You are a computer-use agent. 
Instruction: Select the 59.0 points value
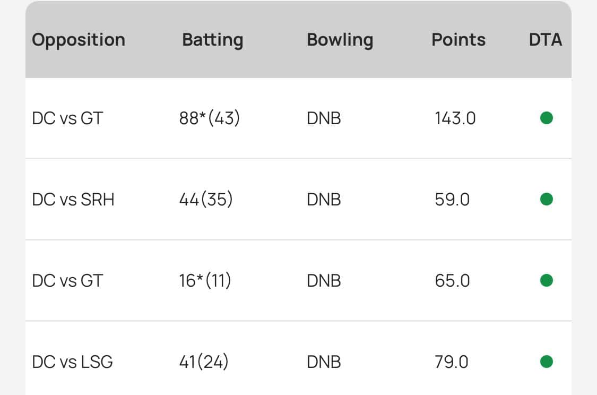coord(452,200)
